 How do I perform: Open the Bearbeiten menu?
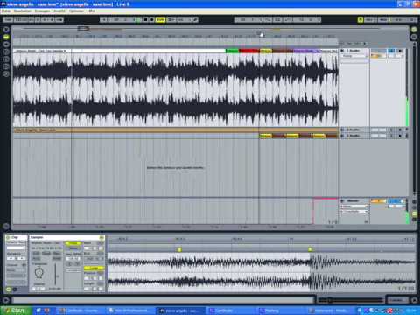pyautogui.click(x=23, y=10)
